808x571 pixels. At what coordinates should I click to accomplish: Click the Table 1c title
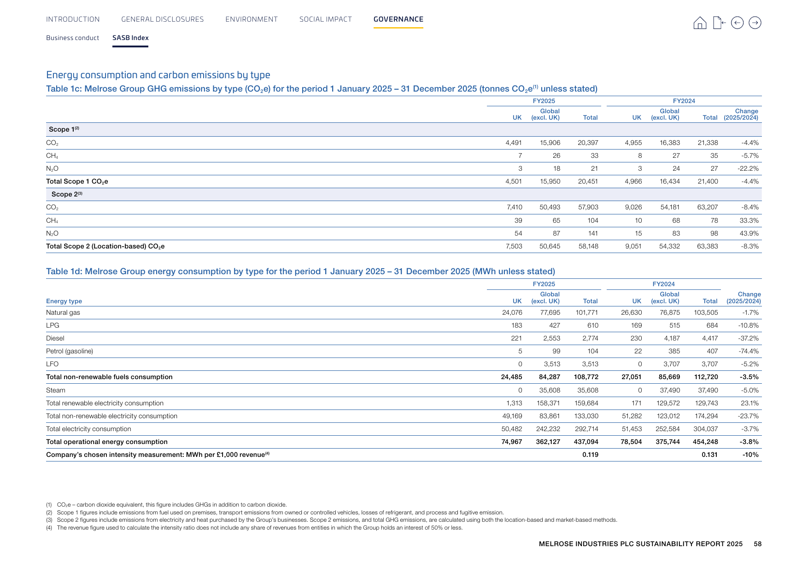click(x=322, y=89)
